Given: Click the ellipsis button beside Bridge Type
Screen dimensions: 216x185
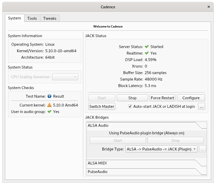Looking at the screenshot, I should 202,149.
